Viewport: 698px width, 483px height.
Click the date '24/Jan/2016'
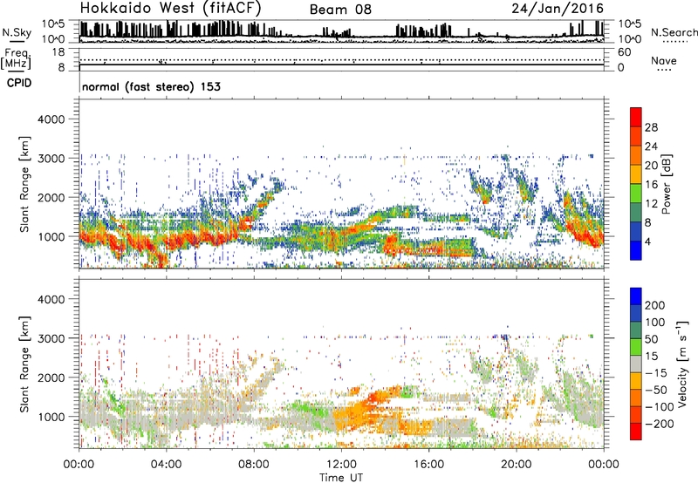pyautogui.click(x=558, y=9)
